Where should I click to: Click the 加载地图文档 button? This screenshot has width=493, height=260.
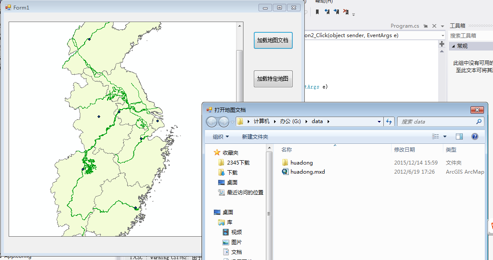click(273, 40)
